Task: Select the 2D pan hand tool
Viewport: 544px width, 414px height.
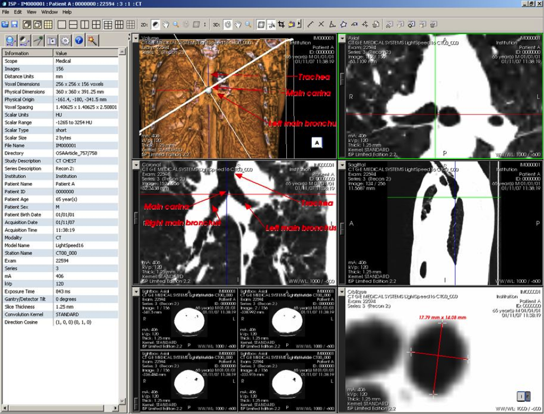Action: 166,24
